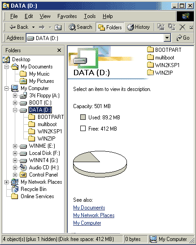Viewport: 196px width, 245px height.
Task: Open the Favorites menu
Action: tap(67, 16)
